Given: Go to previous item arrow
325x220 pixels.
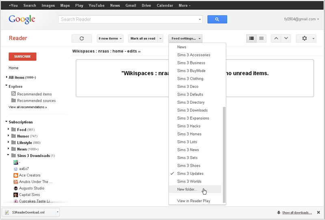Looking at the screenshot, I should [276, 38].
